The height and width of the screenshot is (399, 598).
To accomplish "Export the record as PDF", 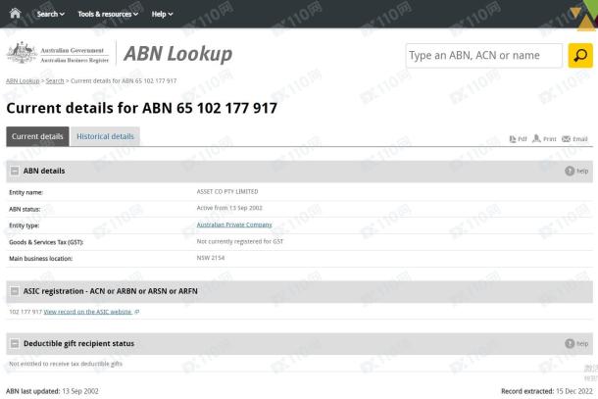I will coord(518,139).
